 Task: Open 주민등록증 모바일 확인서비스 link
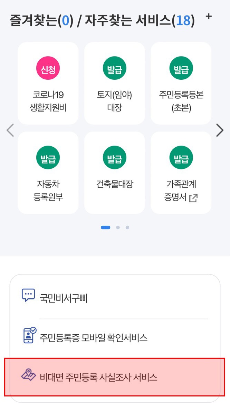(x=94, y=337)
